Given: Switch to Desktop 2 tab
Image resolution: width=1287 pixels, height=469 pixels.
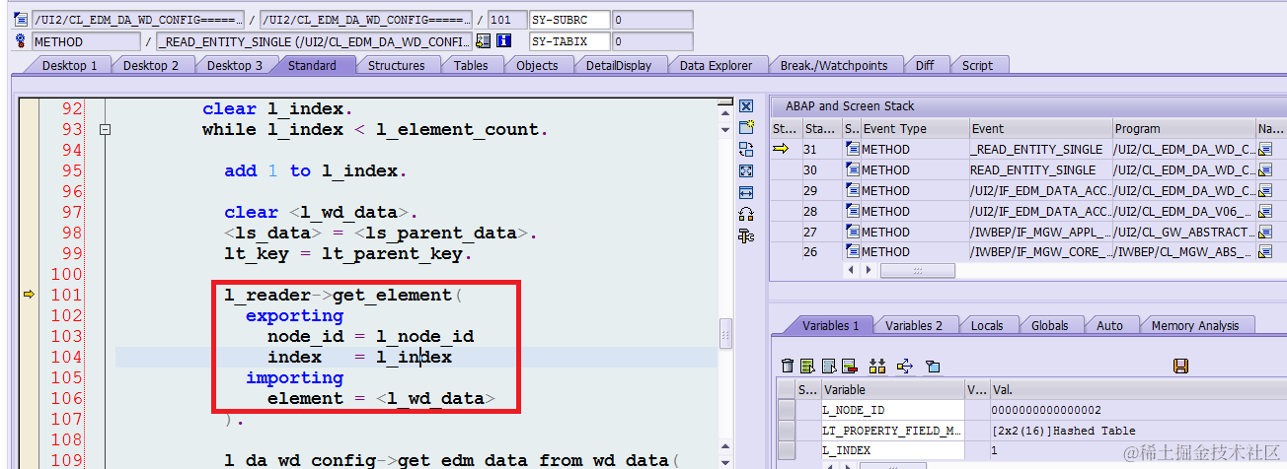Looking at the screenshot, I should pos(151,65).
